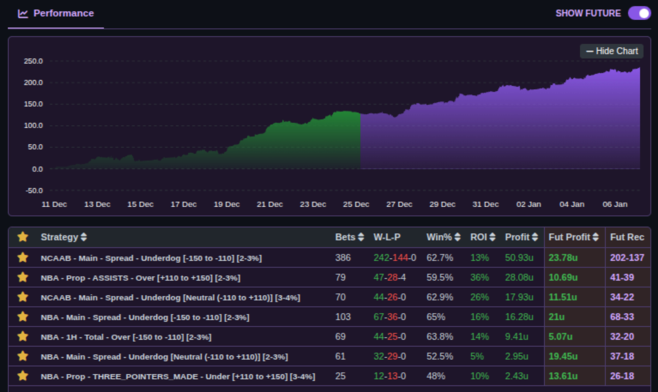Select NBA THREE_POINTERS_MADE Under strategy name

(178, 376)
